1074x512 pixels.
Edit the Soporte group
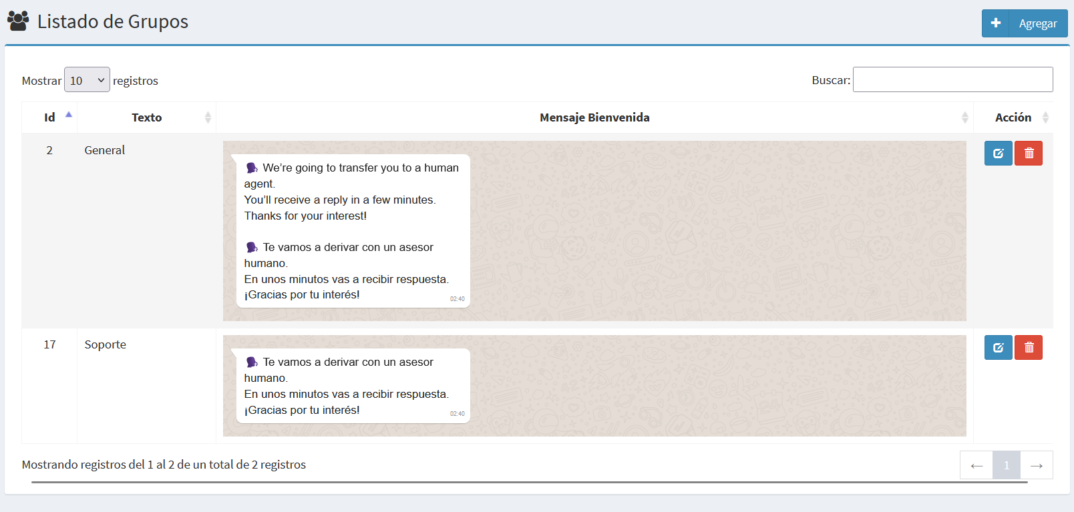tap(998, 348)
